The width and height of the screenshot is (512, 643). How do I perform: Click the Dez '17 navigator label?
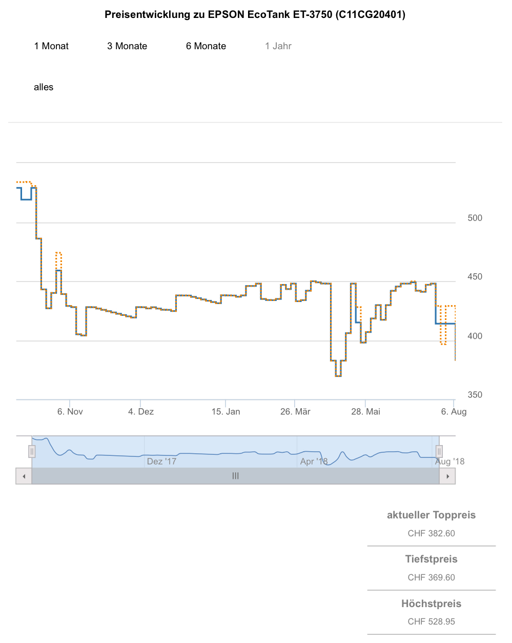point(161,461)
